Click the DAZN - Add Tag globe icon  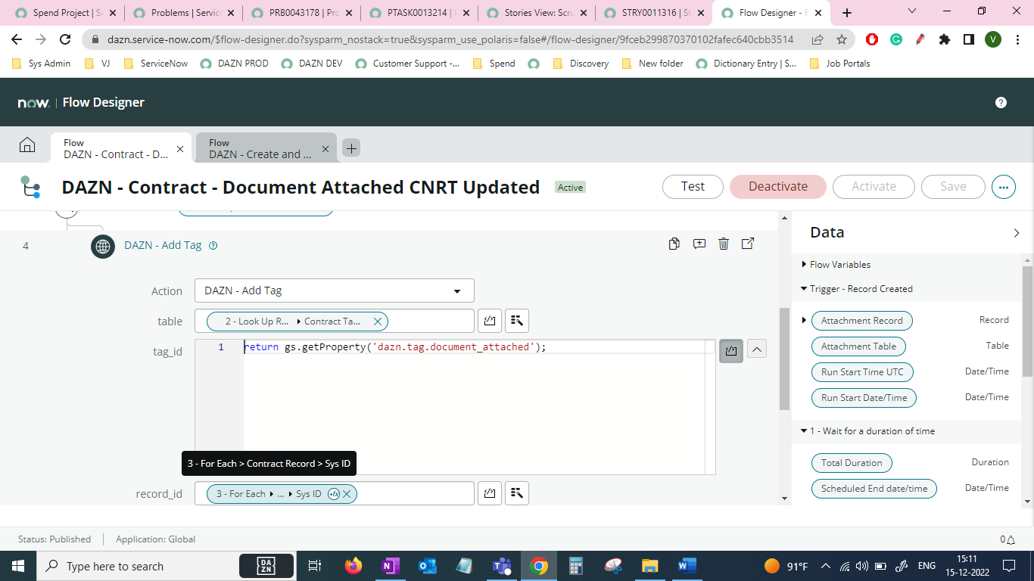[x=103, y=246]
